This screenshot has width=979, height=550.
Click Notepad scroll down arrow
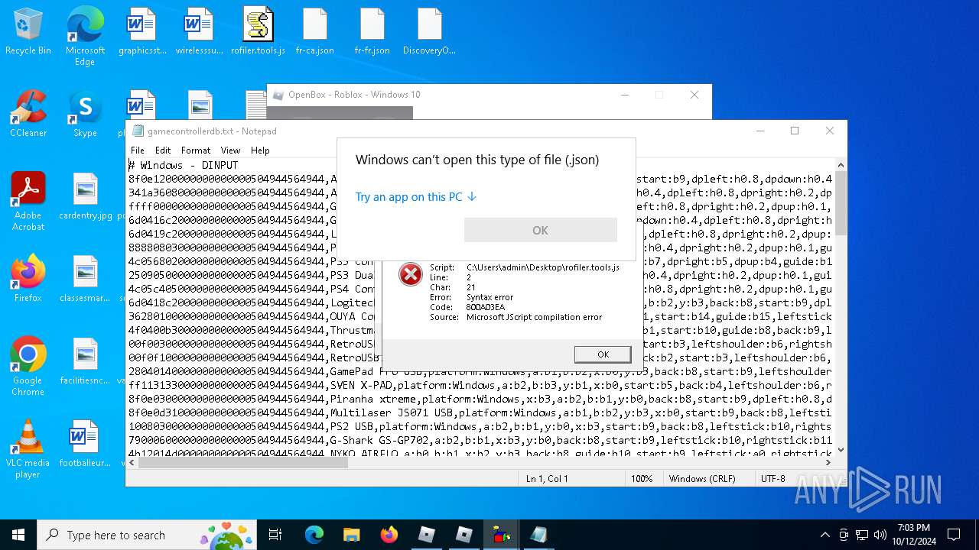[x=841, y=451]
